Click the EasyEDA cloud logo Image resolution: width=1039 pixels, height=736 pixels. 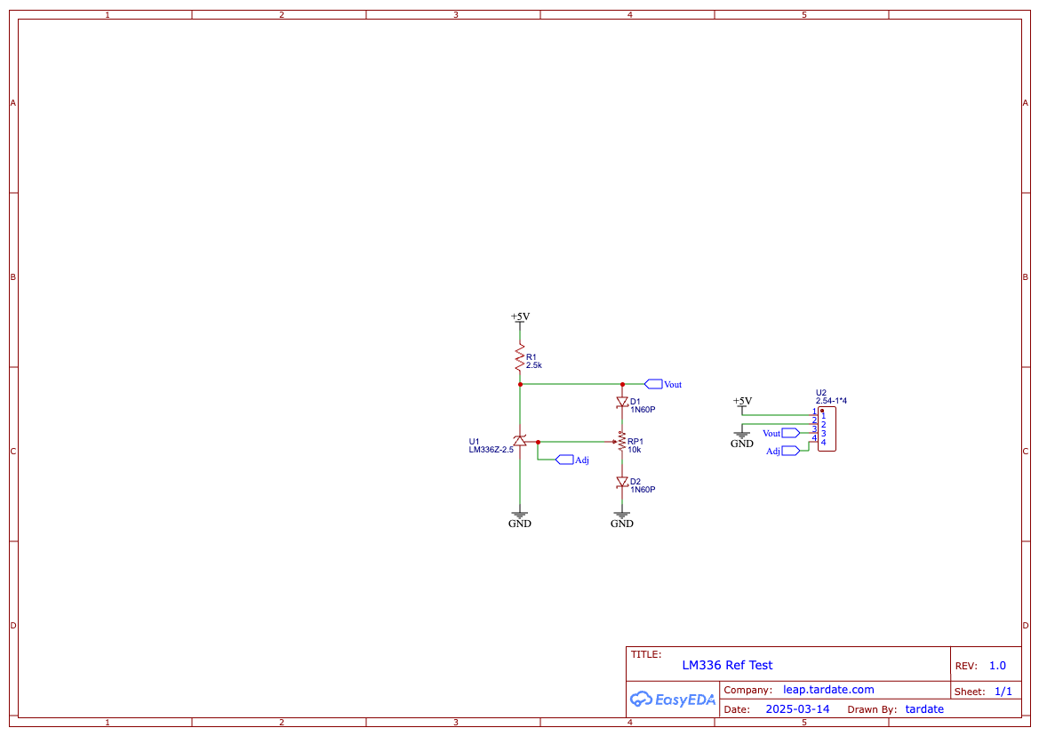click(x=671, y=700)
